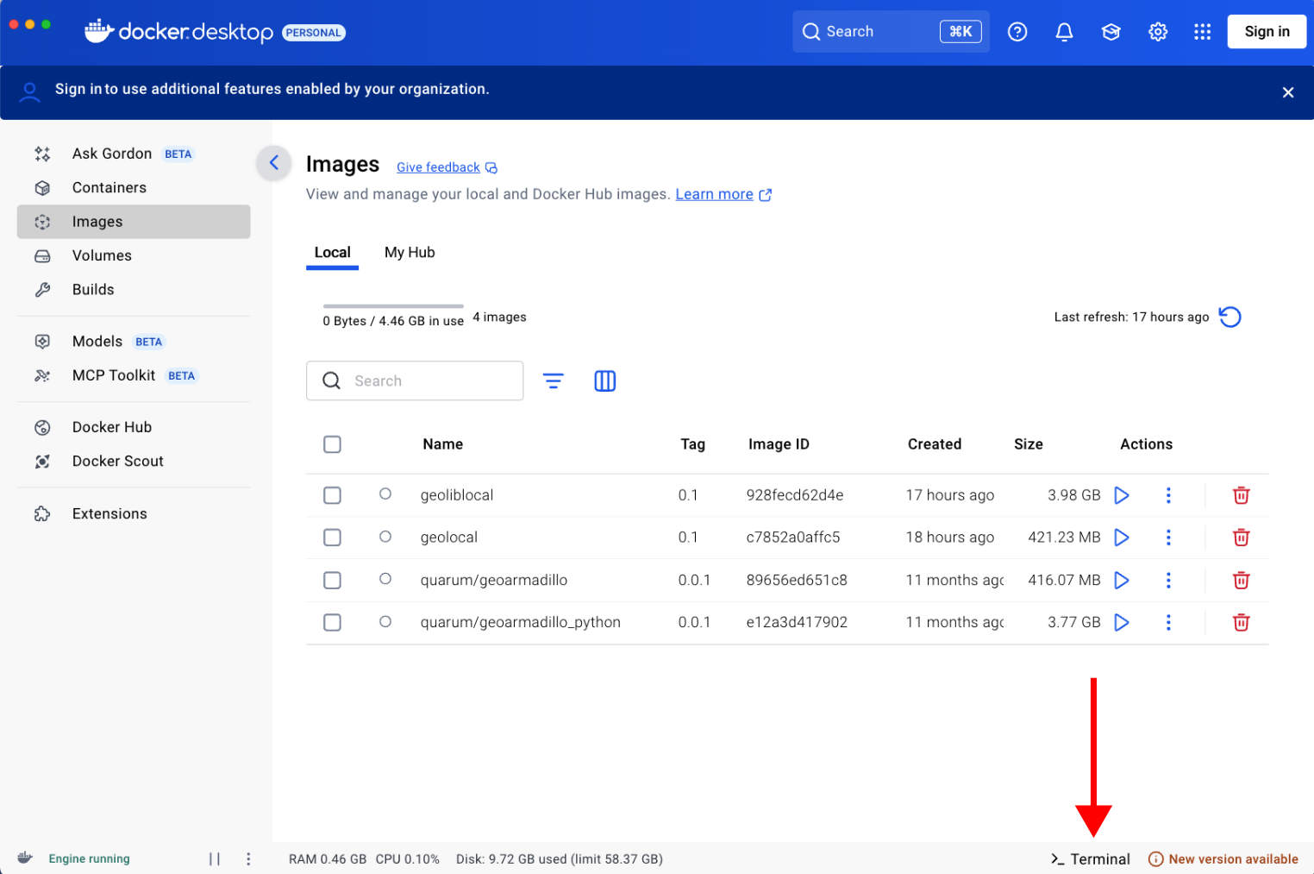
Task: Click the Sign in button
Action: [1267, 32]
